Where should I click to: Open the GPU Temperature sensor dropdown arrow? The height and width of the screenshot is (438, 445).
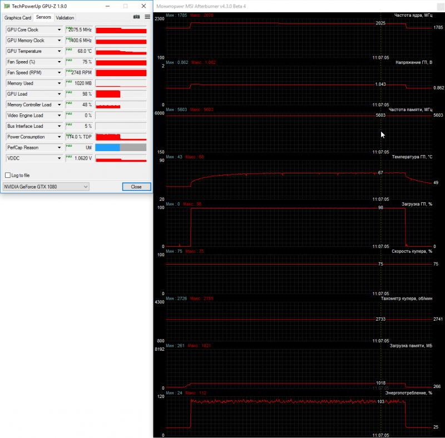tap(59, 51)
